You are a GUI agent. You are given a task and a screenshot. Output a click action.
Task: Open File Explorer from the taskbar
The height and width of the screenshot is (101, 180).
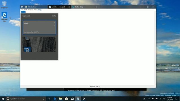tap(60, 98)
